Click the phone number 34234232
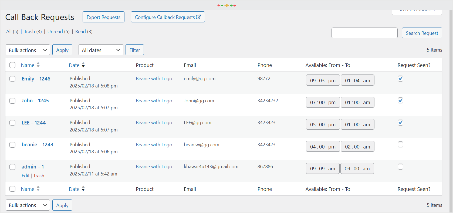Screen dimensions: 453x213 tap(268, 101)
